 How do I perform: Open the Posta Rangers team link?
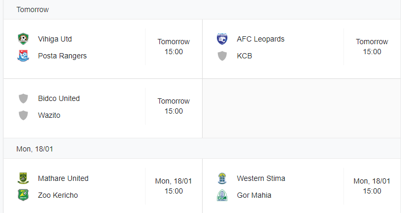pos(62,56)
